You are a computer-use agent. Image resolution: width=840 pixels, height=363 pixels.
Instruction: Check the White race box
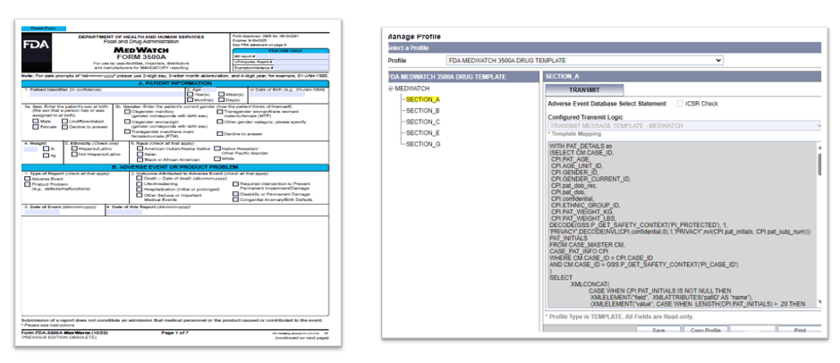click(217, 158)
